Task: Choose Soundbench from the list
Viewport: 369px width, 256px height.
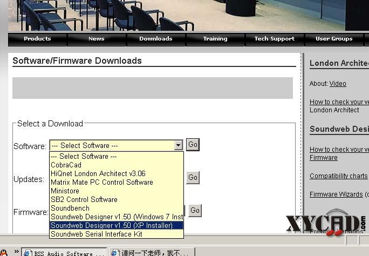Action: pyautogui.click(x=117, y=208)
